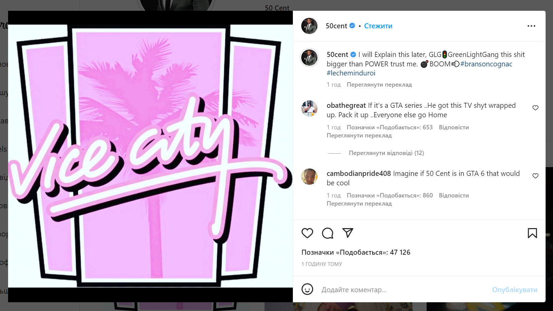Open the #lecheminduroi hashtag

[x=351, y=73]
